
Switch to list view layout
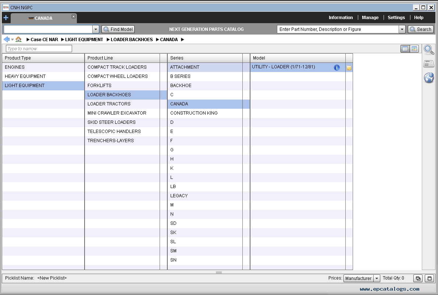(x=405, y=49)
